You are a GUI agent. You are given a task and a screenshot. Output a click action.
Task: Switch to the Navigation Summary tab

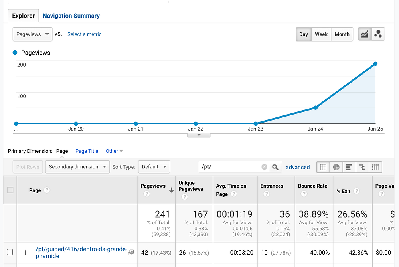71,16
